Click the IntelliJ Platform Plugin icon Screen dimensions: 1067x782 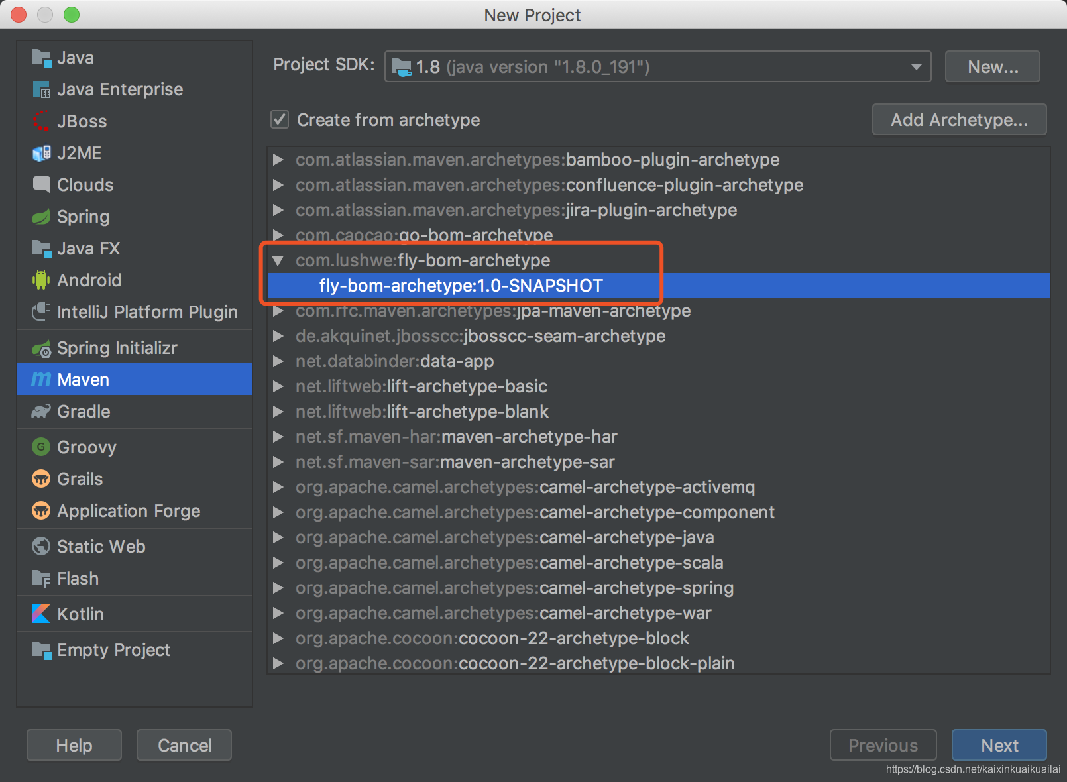tap(41, 311)
